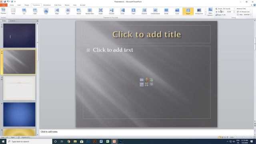Open Chrome from the Windows taskbar

point(68,141)
